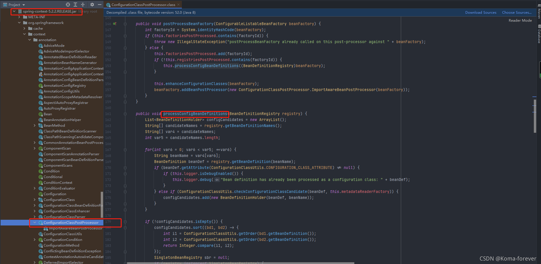This screenshot has width=541, height=264.
Task: Click the Project tree vertical scrollbar
Action: click(102, 205)
